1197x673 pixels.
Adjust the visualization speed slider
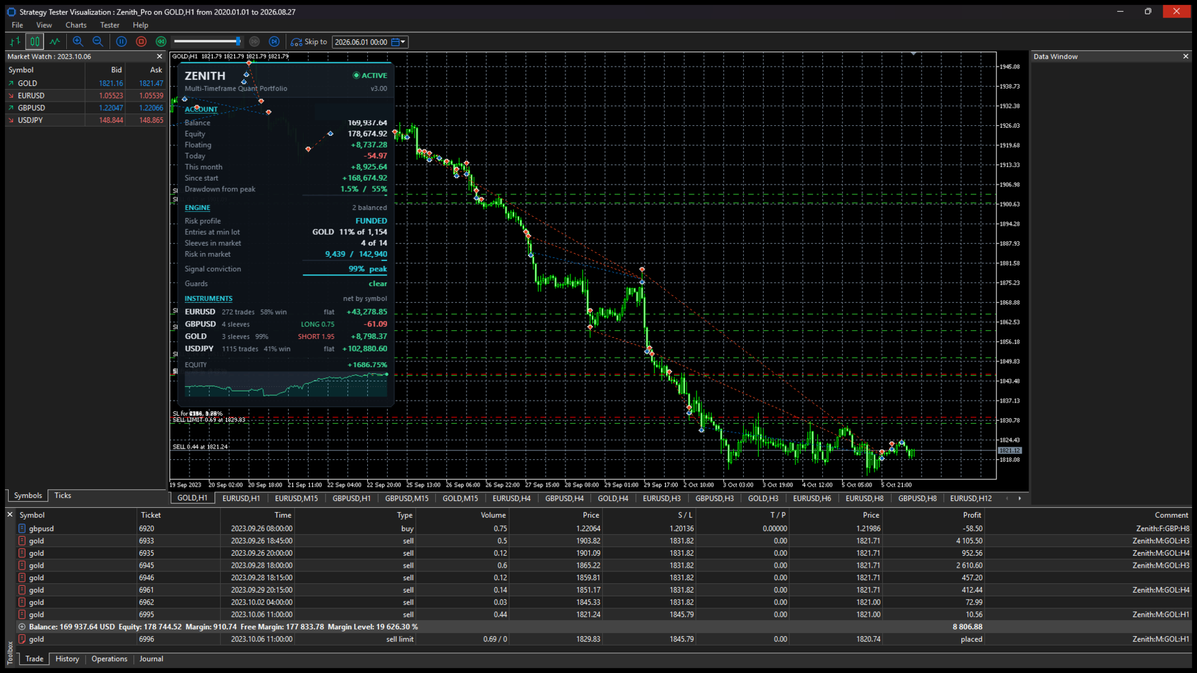click(x=208, y=42)
